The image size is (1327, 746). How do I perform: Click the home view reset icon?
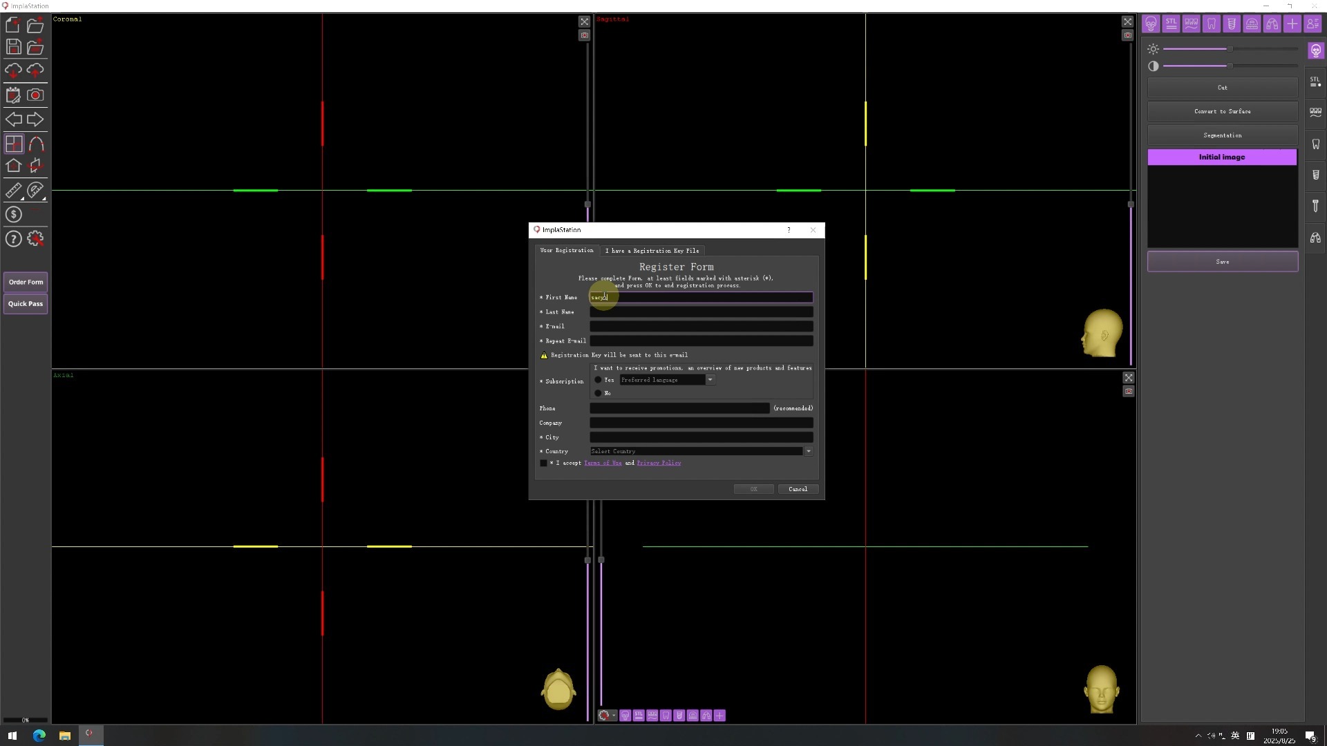13,166
